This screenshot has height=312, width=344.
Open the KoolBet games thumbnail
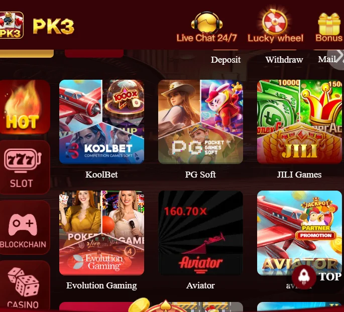point(101,122)
